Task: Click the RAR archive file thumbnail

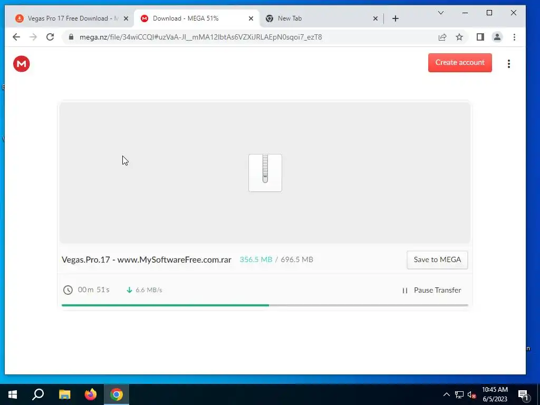Action: [265, 173]
